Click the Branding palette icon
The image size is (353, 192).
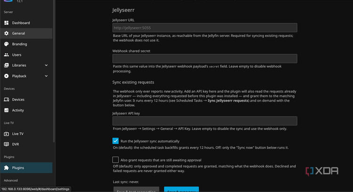(6, 44)
